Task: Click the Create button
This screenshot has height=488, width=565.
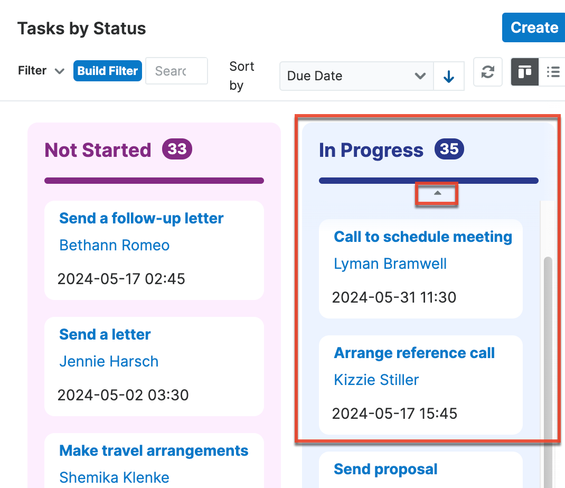Action: coord(534,27)
